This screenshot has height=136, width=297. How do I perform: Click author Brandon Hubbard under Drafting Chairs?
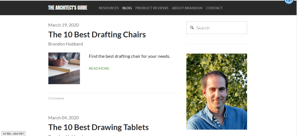[x=66, y=44]
